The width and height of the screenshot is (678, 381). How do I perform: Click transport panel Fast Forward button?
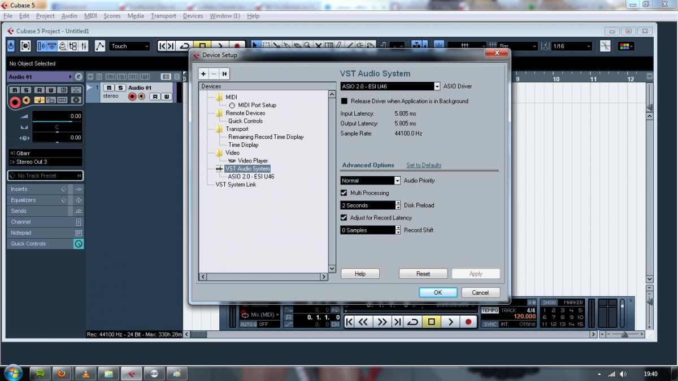tap(383, 322)
